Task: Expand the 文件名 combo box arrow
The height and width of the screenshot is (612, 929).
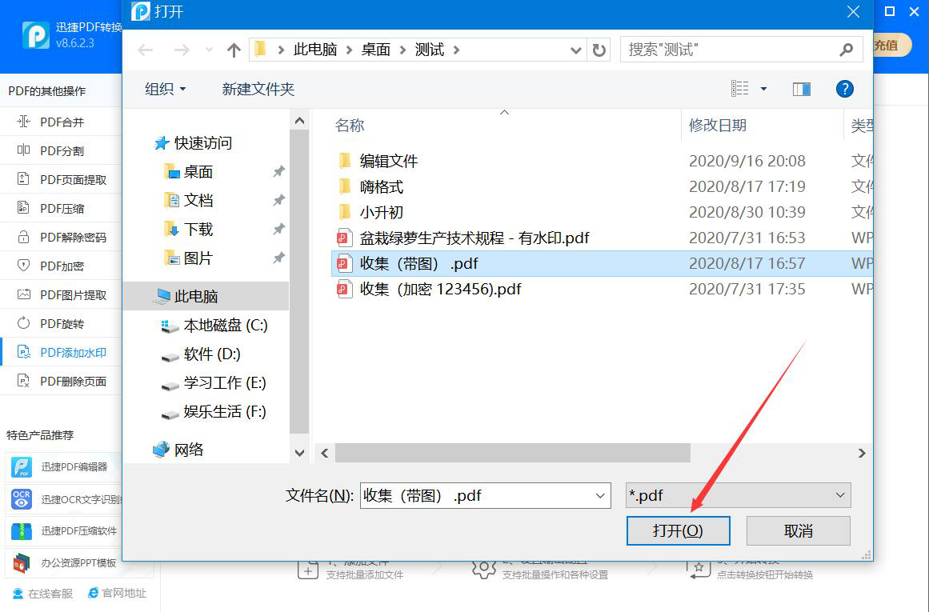Action: point(600,496)
